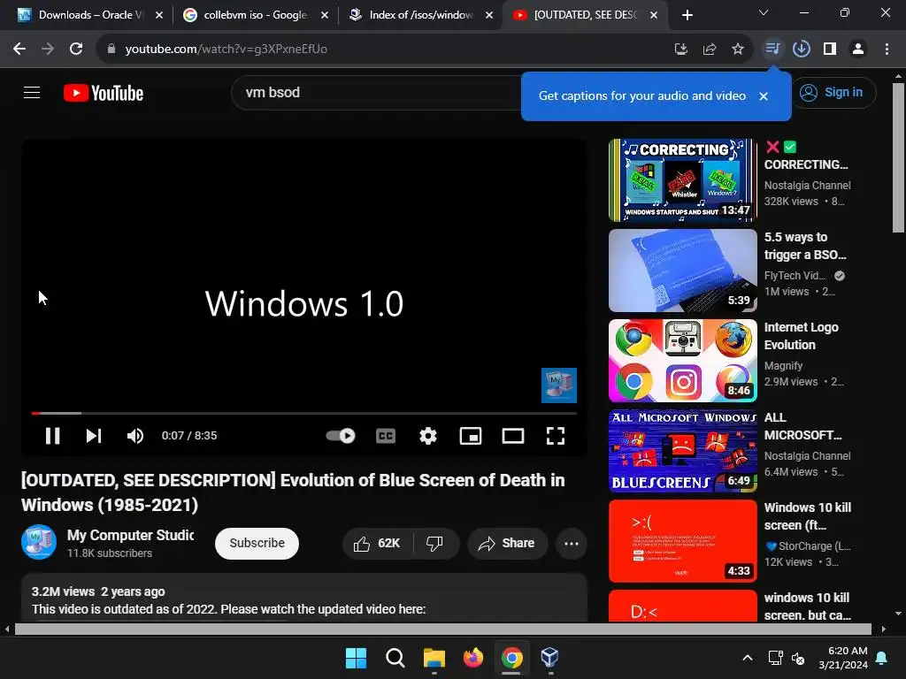Click the horizontal page scrollbar
The height and width of the screenshot is (679, 906).
point(442,629)
